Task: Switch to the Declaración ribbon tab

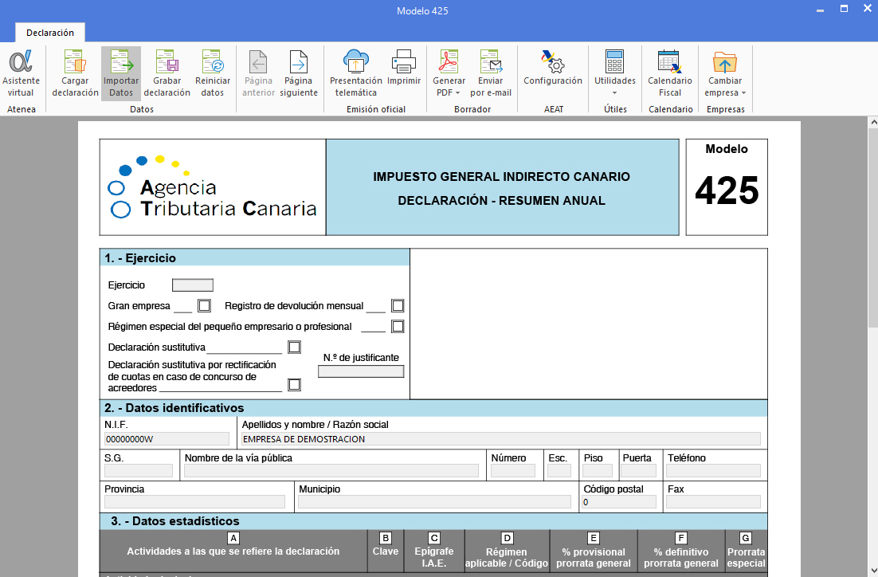Action: tap(50, 33)
